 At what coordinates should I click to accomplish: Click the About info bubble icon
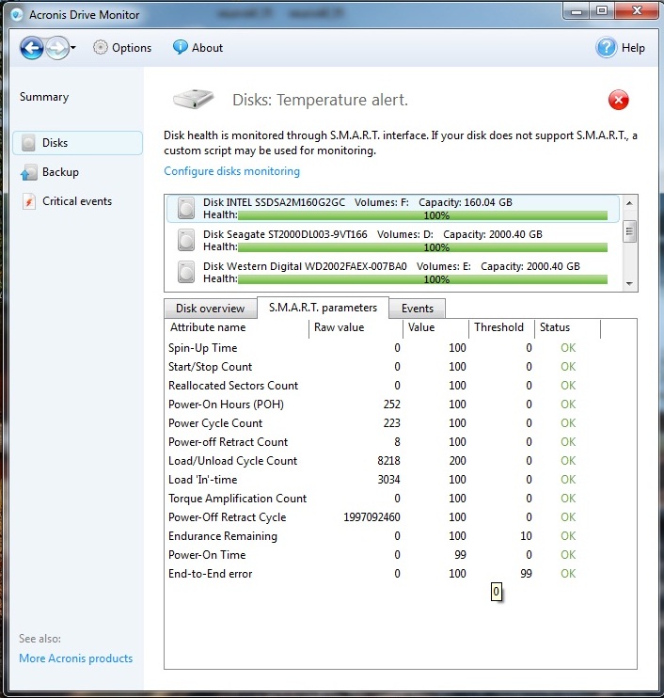point(181,47)
